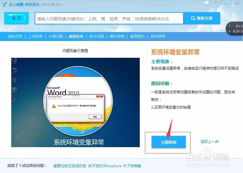Click the 金山毒霸 logo icon

(5, 4)
